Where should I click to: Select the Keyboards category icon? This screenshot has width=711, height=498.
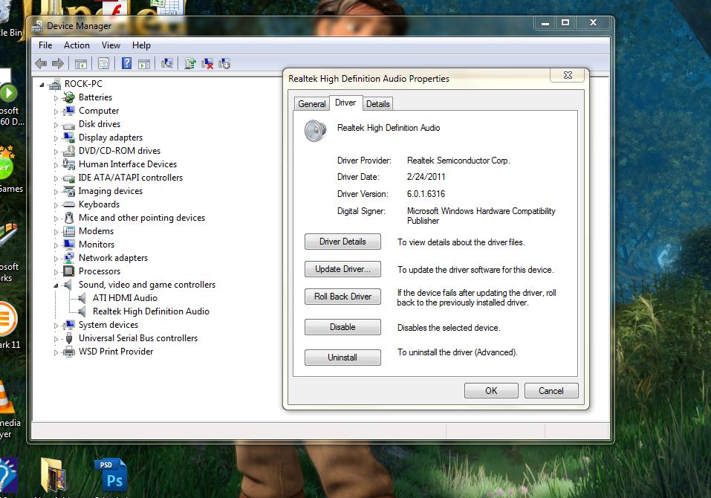click(x=69, y=204)
